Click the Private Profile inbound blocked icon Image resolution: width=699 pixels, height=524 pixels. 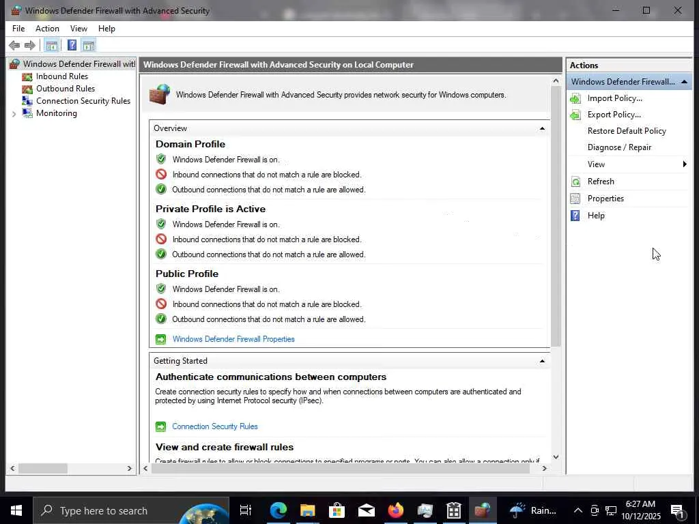tap(161, 239)
